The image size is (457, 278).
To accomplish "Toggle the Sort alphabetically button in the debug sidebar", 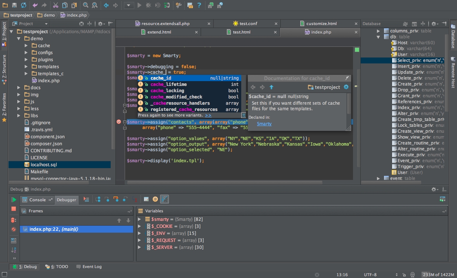I will pos(14,250).
